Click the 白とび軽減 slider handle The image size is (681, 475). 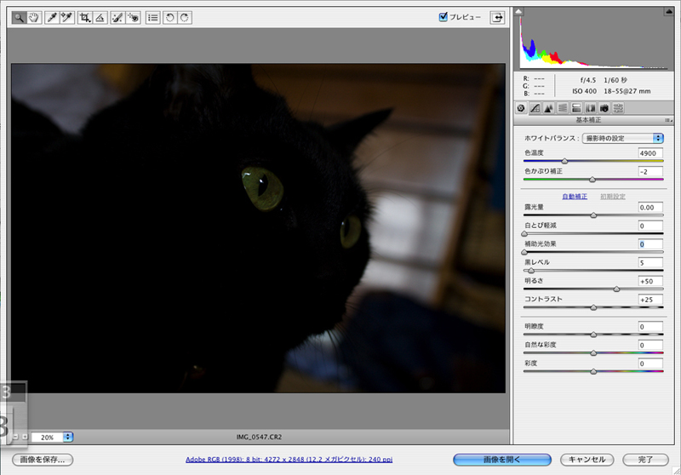tap(524, 233)
